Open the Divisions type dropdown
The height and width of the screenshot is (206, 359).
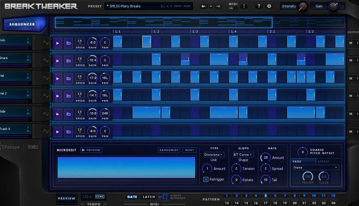(x=214, y=155)
